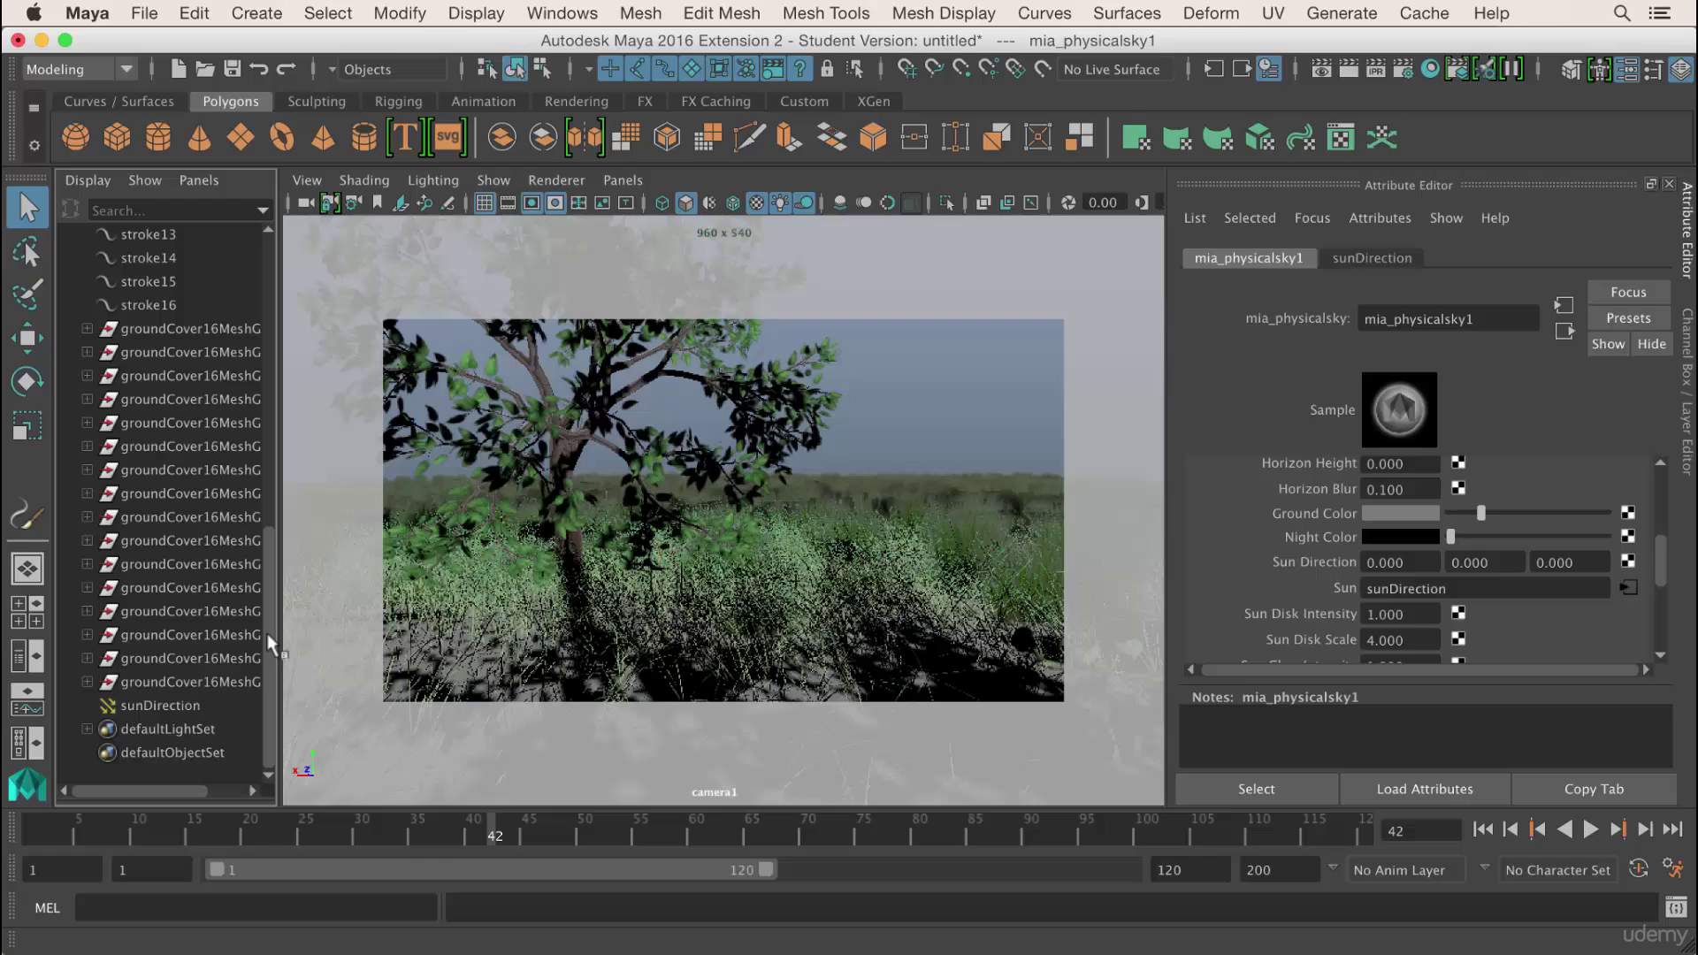This screenshot has height=955, width=1698.
Task: Open the viewport Renderer menu
Action: click(x=556, y=180)
